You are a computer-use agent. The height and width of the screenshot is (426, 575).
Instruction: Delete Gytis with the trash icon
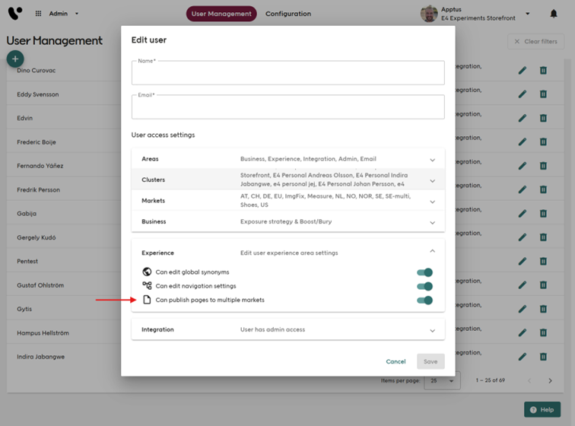click(x=544, y=309)
